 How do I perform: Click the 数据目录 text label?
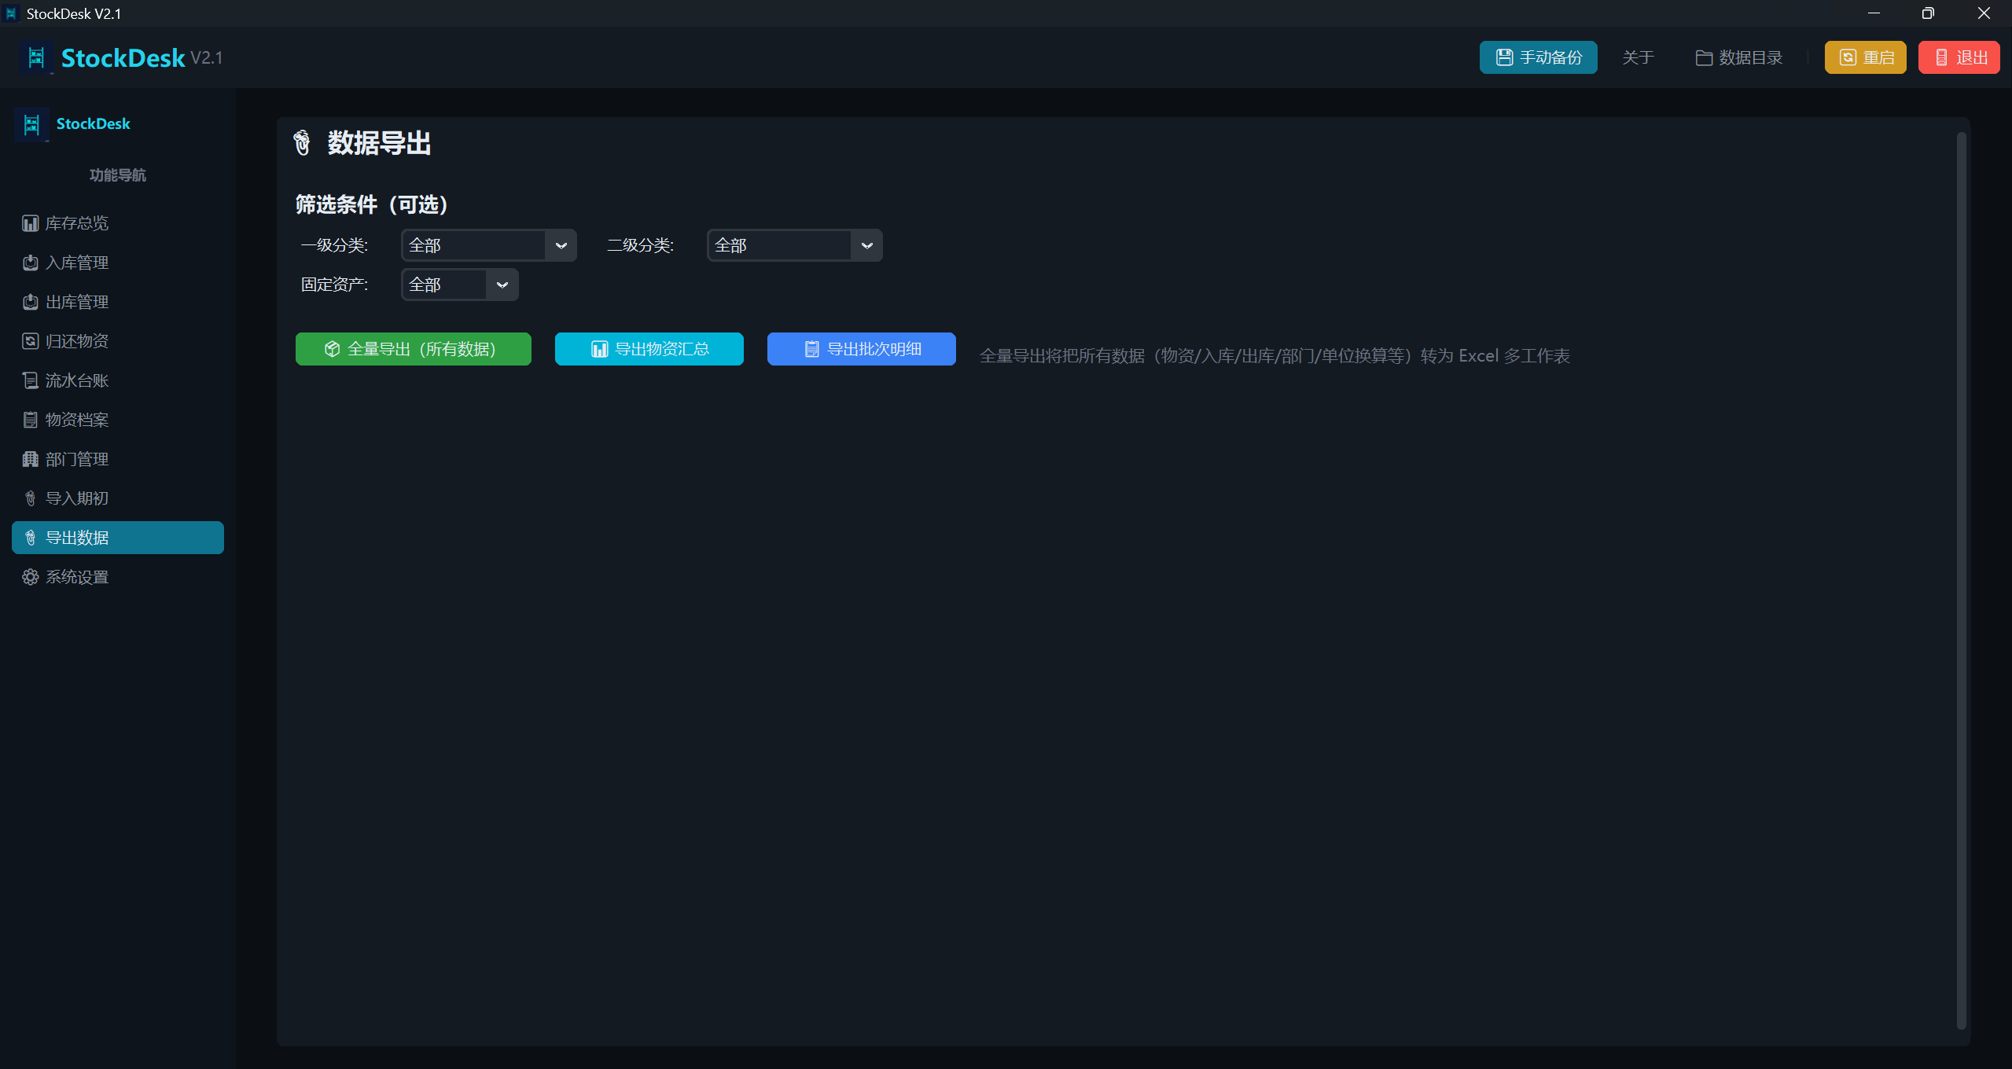pos(1750,57)
